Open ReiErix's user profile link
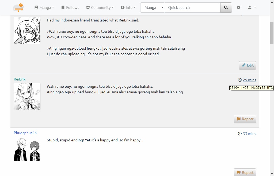The width and height of the screenshot is (274, 176). 20,79
